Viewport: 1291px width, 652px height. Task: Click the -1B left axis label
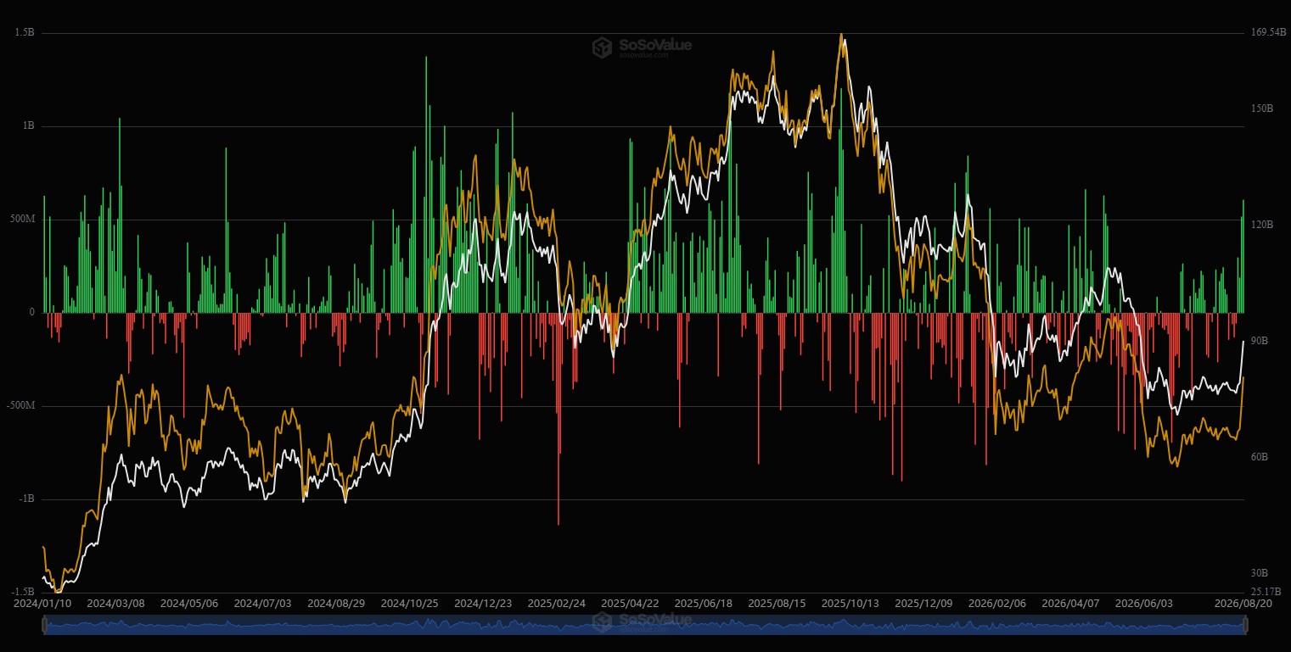[26, 499]
